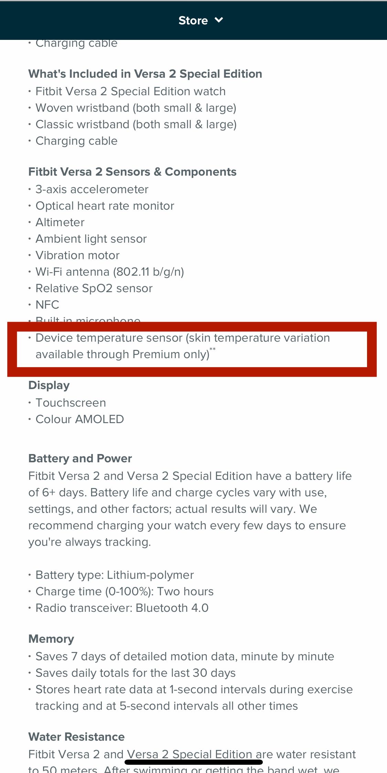
Task: Tap the Optical heart rate monitor item
Action: point(105,206)
